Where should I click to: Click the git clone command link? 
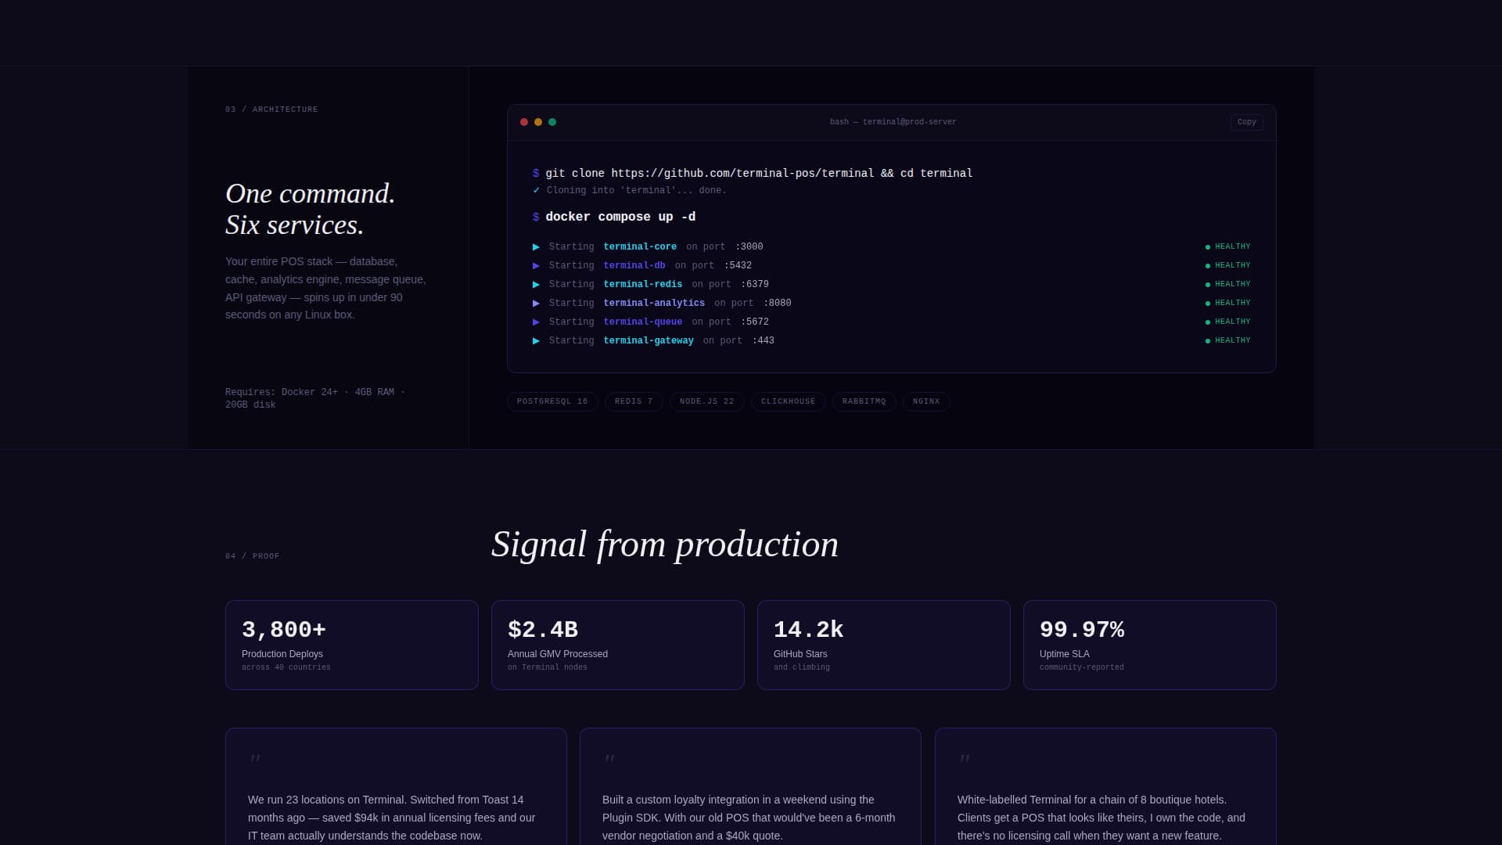pyautogui.click(x=759, y=173)
